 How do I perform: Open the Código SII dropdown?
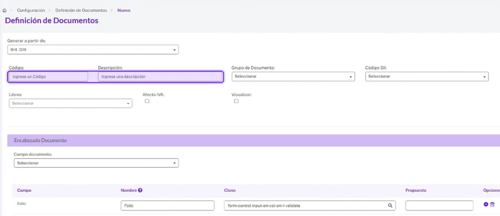coord(427,76)
